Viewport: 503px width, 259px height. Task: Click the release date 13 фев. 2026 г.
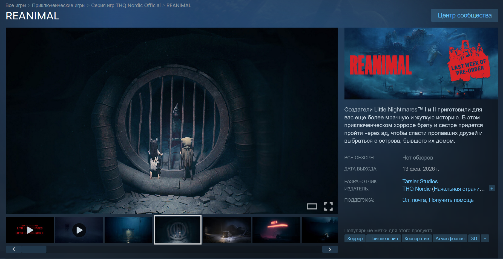pyautogui.click(x=421, y=169)
